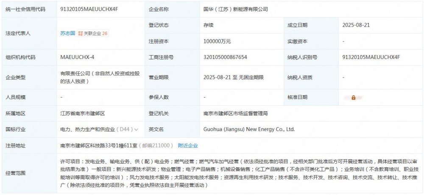Click the 法定代表人 label cell
The height and width of the screenshot is (195, 424).
29,33
